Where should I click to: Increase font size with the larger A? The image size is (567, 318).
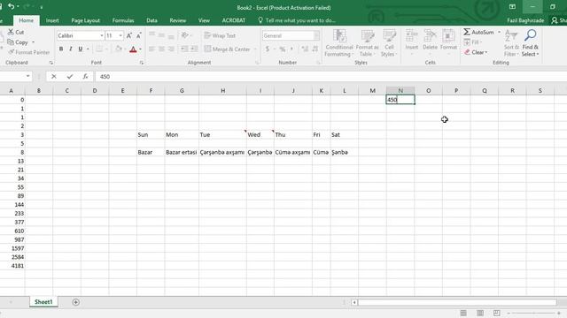point(129,35)
